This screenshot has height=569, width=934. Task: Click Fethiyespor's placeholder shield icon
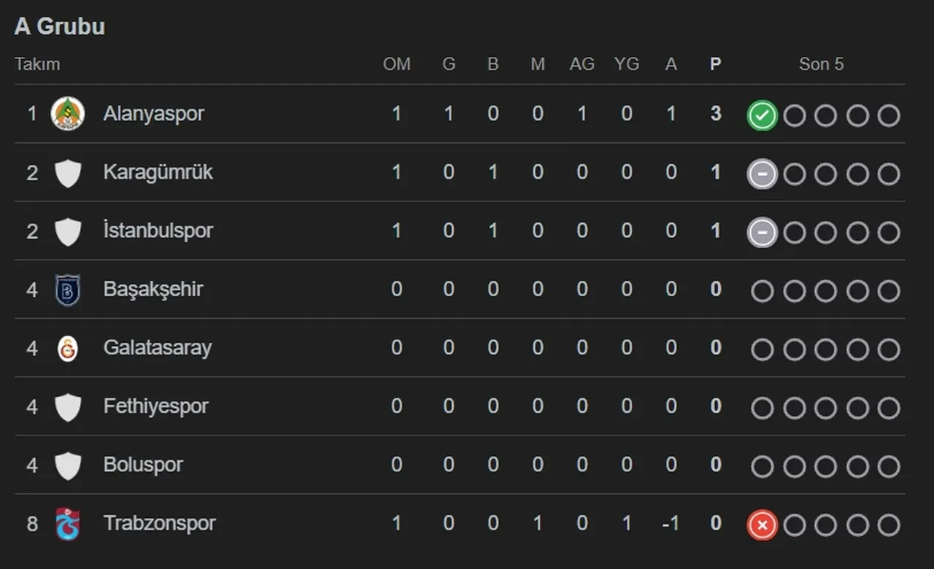coord(68,407)
